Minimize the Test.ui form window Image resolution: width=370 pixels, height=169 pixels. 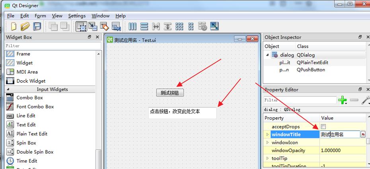pos(240,39)
